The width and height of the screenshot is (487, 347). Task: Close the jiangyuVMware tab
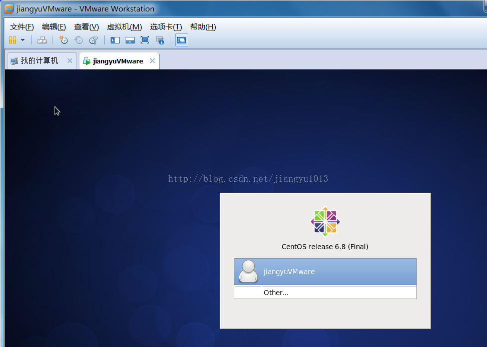click(x=152, y=61)
